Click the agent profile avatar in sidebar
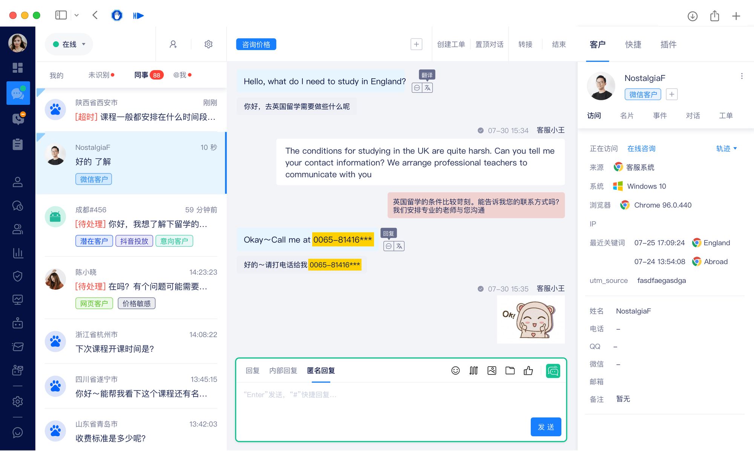The height and width of the screenshot is (451, 754). click(18, 43)
